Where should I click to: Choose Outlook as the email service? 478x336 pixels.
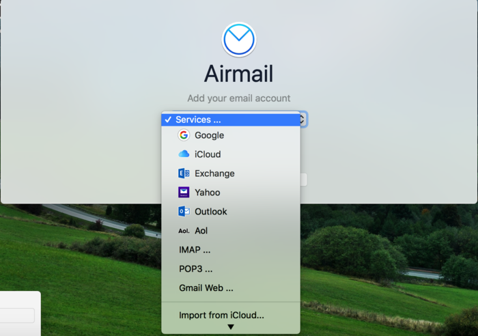coord(231,211)
